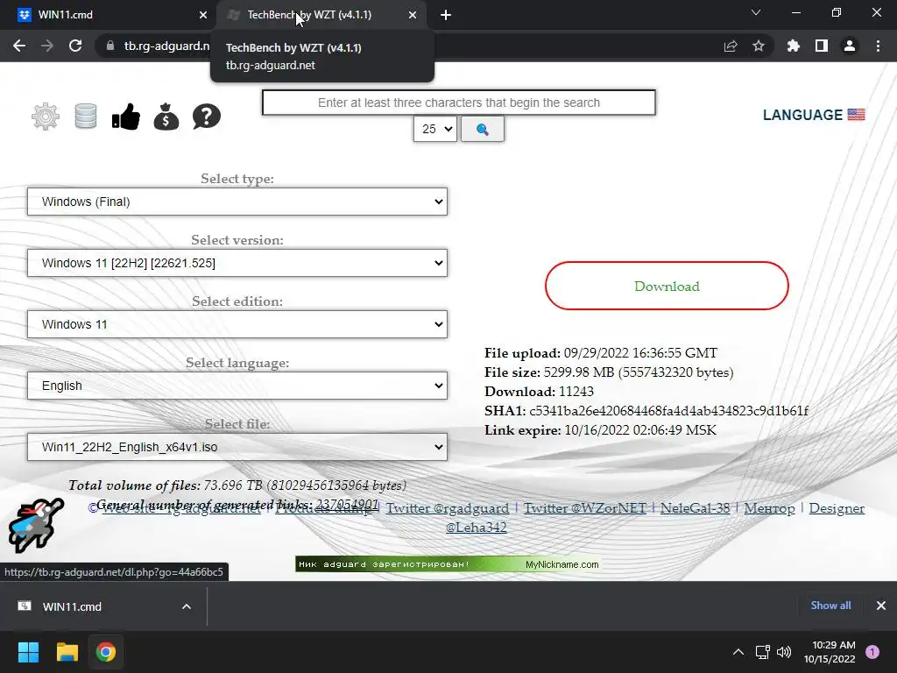Open the volume speaker tray icon
This screenshot has height=673, width=897.
point(784,652)
